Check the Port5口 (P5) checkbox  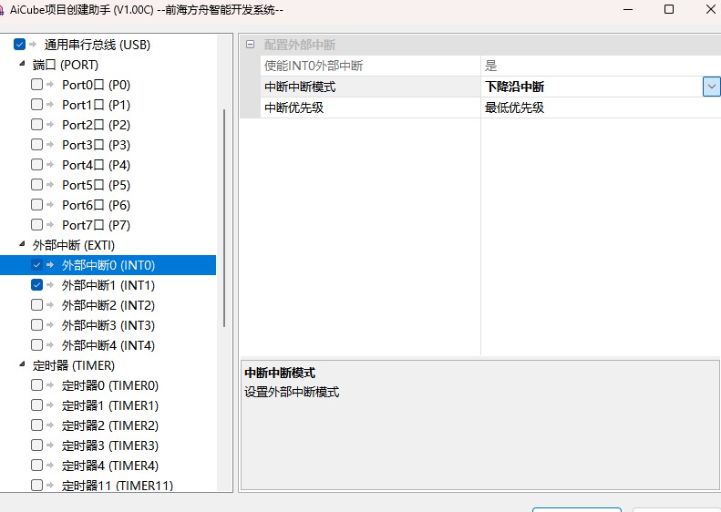pos(36,185)
